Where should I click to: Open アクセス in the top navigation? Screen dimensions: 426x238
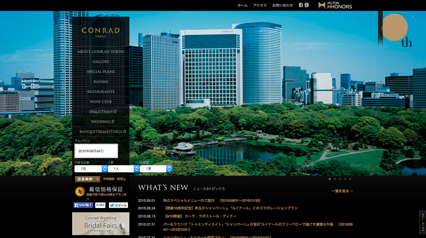(260, 5)
